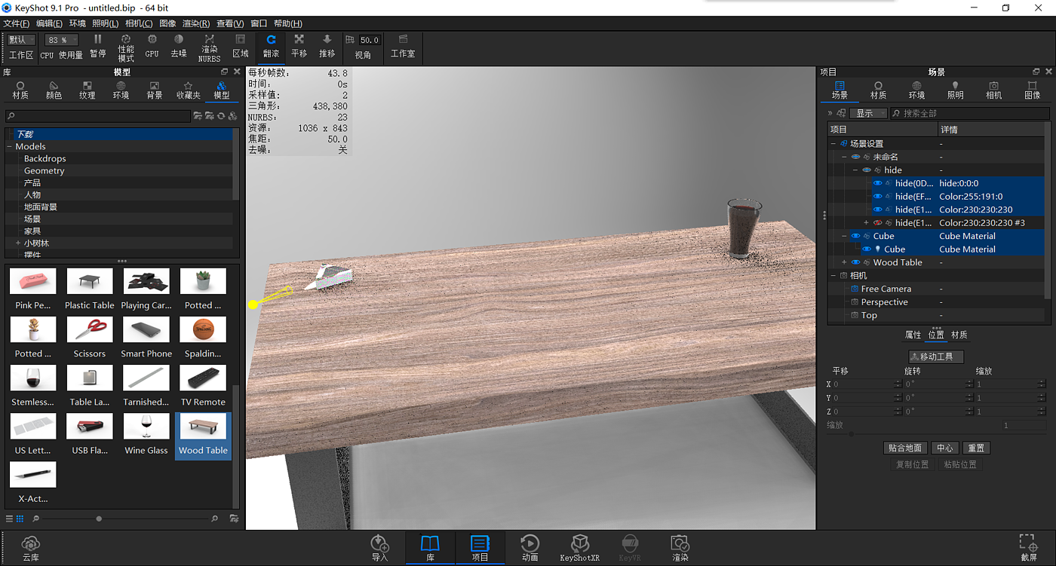1056x566 pixels.
Task: Expand the Wood Table tree node
Action: pyautogui.click(x=844, y=262)
